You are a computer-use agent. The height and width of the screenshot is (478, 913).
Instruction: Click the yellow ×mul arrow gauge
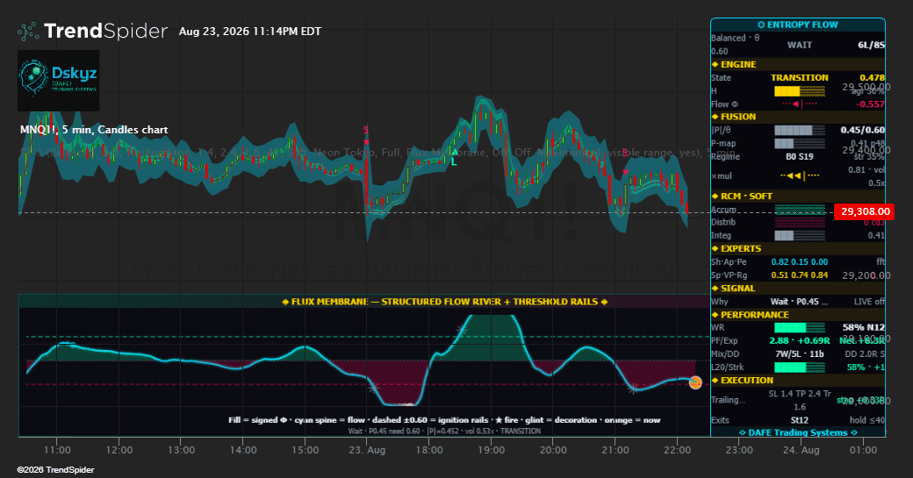coord(800,175)
